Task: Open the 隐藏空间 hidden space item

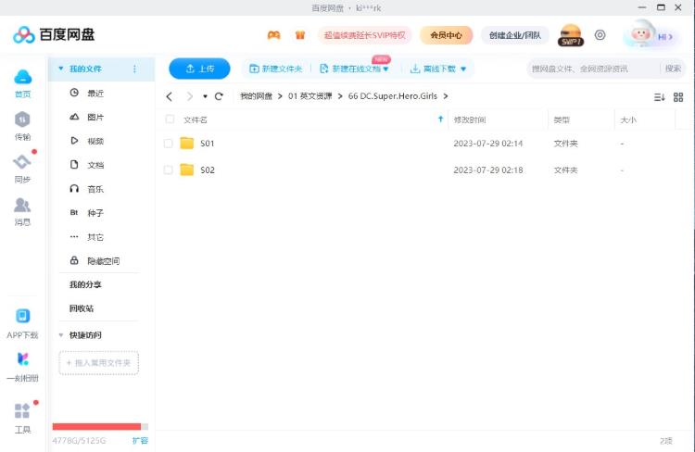Action: coord(101,260)
